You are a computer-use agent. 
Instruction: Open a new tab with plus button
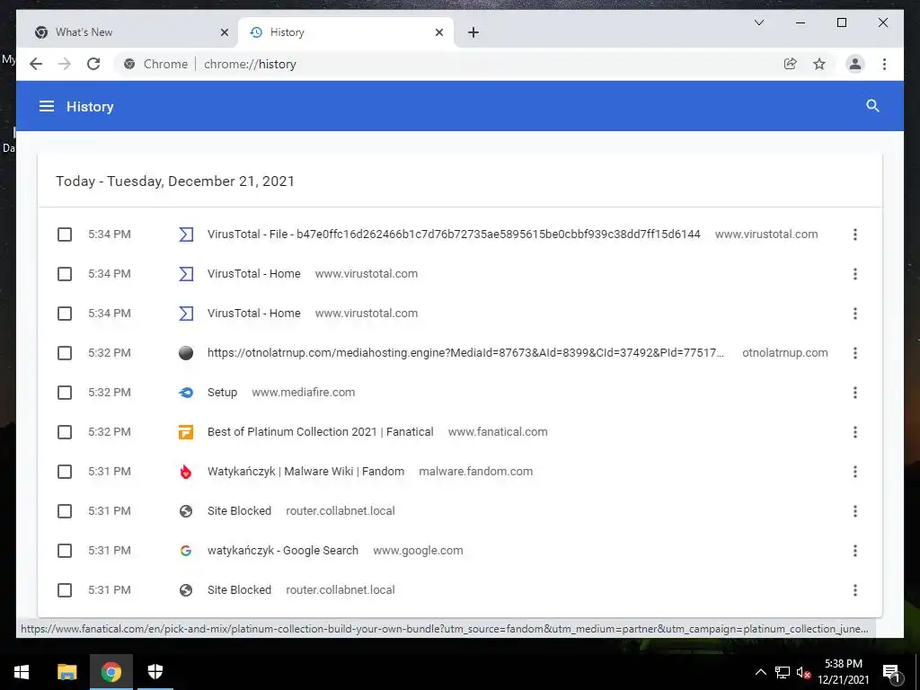click(473, 32)
